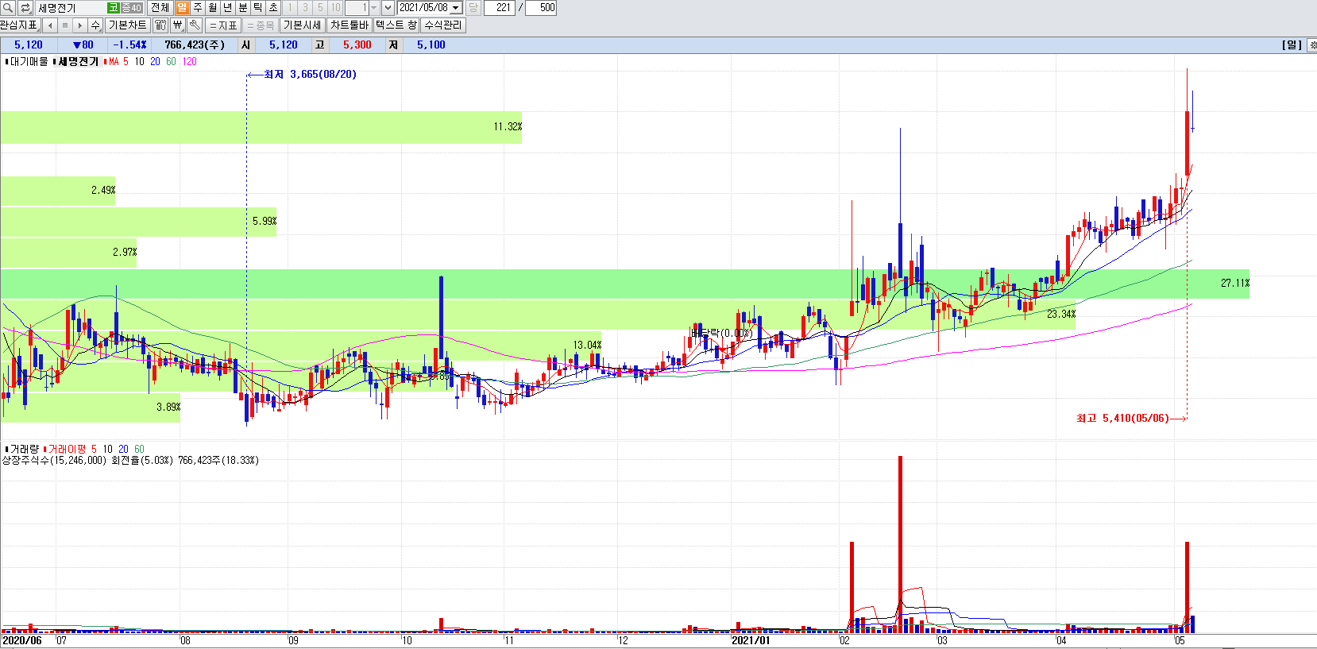
Task: Click the gear icon at chart top-right
Action: (1312, 45)
